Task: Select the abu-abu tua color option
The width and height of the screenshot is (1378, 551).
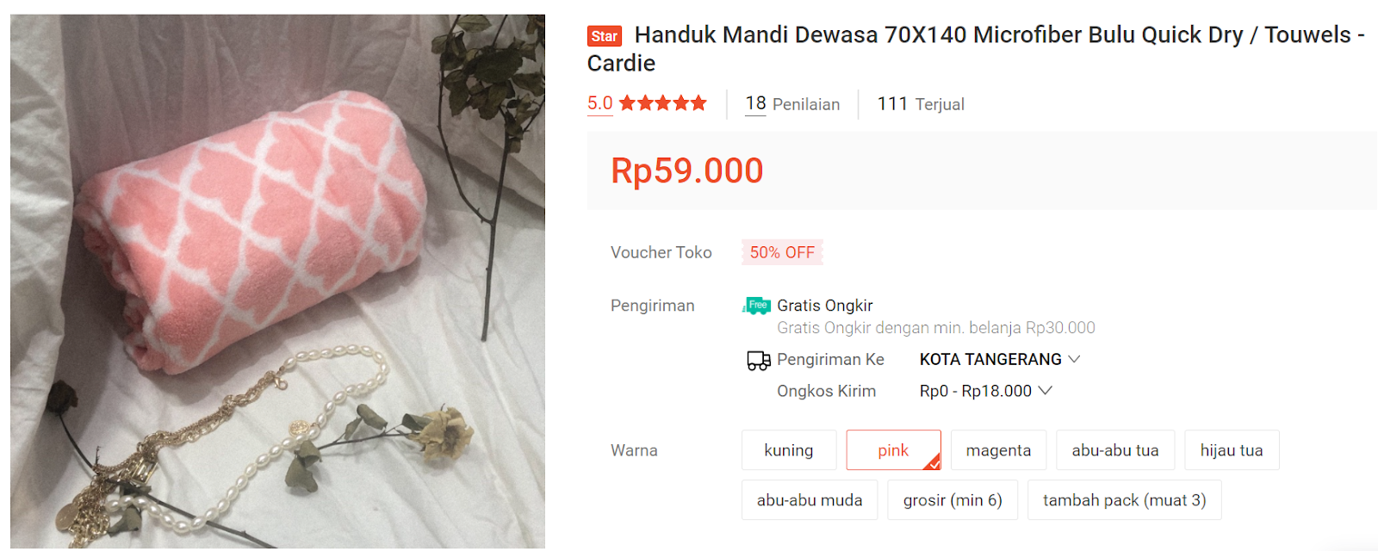Action: (1115, 450)
